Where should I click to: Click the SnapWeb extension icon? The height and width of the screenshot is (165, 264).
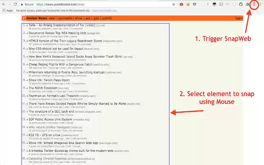point(254,5)
